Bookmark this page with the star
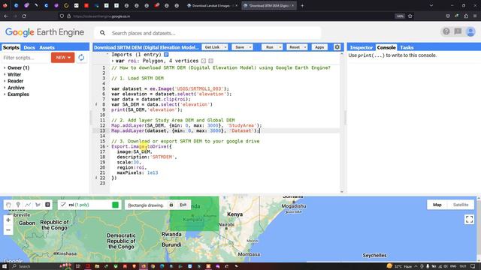Viewport: 481px width, 270px height. click(410, 16)
